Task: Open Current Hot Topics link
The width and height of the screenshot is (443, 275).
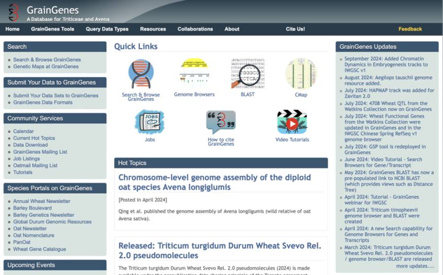Action: (34, 138)
